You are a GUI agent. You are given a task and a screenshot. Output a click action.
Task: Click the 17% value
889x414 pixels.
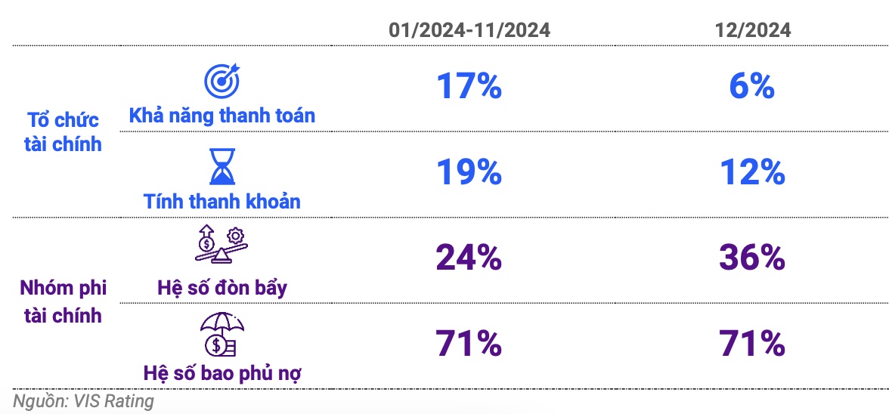pos(469,87)
